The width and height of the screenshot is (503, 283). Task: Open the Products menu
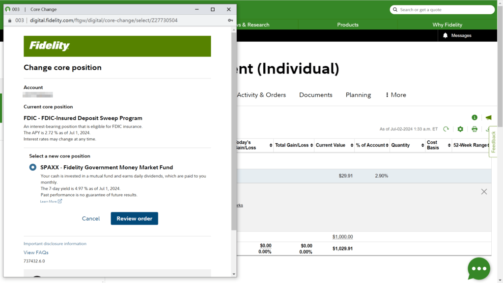pyautogui.click(x=348, y=25)
